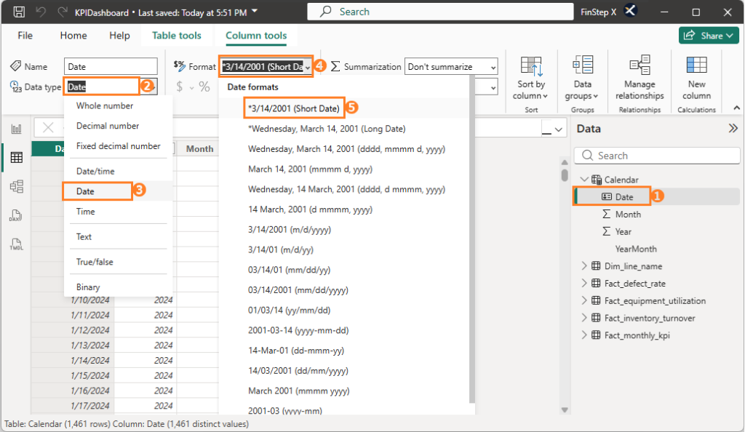Switch to Home tab
Viewport: 745px width, 432px height.
73,36
